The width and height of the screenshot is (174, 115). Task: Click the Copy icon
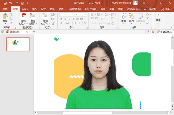[x=11, y=19]
